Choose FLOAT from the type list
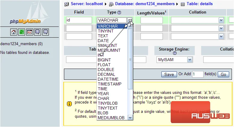This screenshot has width=234, height=127. pos(112,65)
